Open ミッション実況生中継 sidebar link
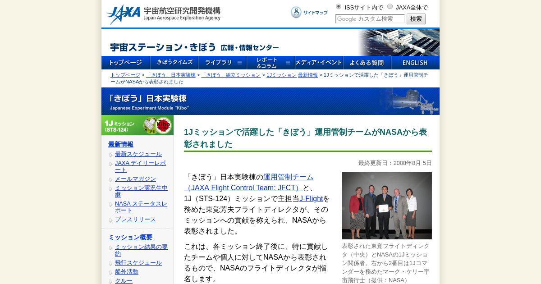The height and width of the screenshot is (284, 541). [x=141, y=191]
